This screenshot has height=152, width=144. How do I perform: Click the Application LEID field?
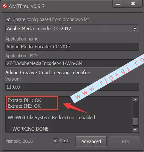coord(72,63)
